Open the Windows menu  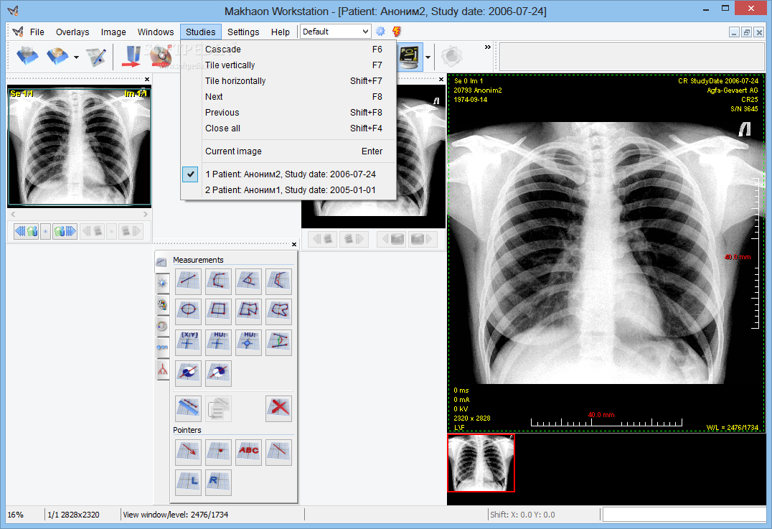pyautogui.click(x=156, y=32)
